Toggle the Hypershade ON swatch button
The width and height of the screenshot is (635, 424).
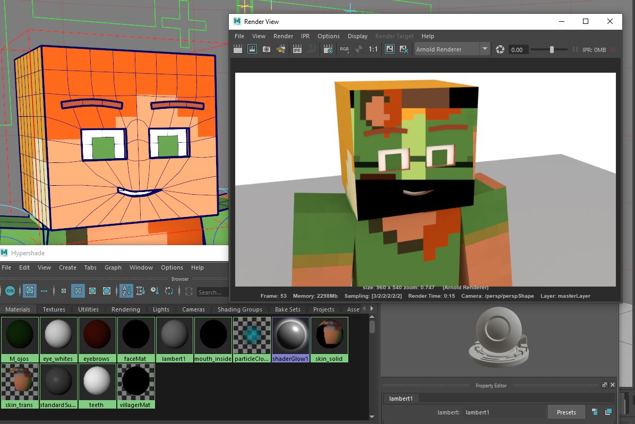[x=10, y=290]
